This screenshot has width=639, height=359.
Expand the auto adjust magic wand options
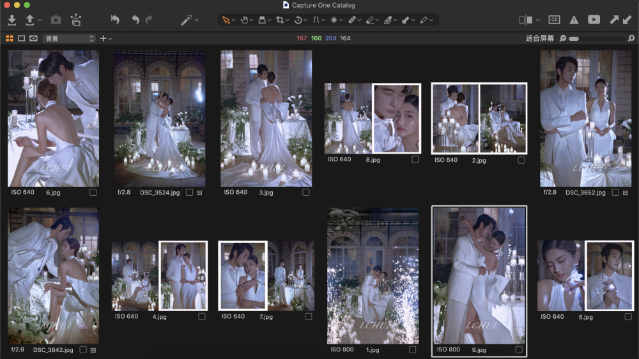point(196,20)
